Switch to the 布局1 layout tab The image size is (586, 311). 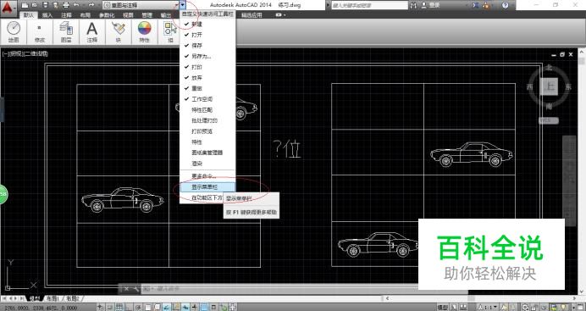[53, 298]
